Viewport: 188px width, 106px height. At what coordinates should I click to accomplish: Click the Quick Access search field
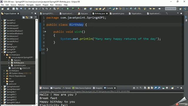[x=171, y=9]
